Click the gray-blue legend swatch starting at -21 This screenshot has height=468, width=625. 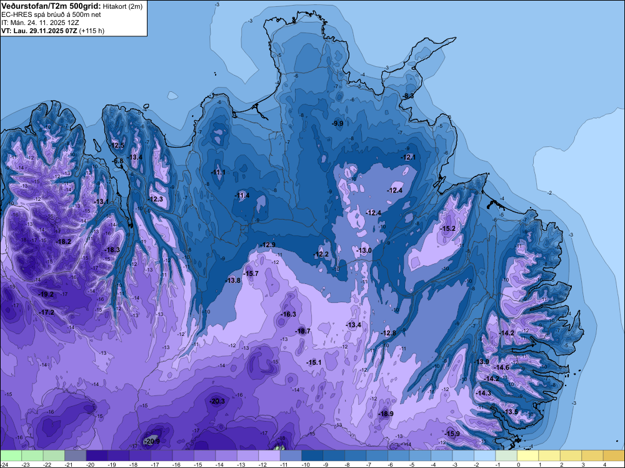click(76, 455)
